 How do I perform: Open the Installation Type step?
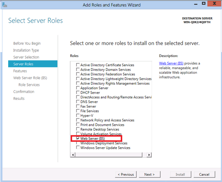(26, 50)
